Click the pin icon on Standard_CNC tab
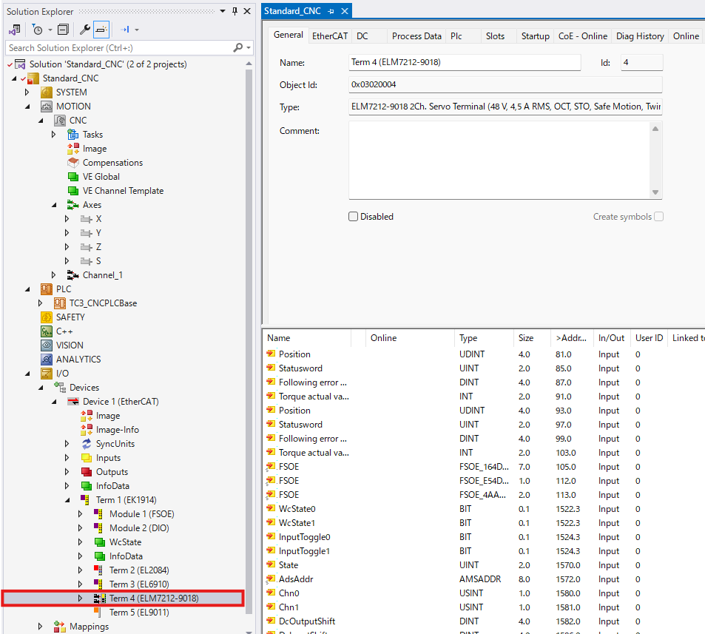The image size is (705, 634). [331, 11]
